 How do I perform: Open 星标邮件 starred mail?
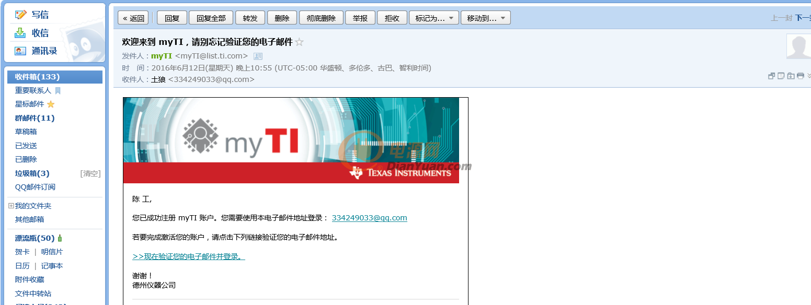pyautogui.click(x=30, y=104)
